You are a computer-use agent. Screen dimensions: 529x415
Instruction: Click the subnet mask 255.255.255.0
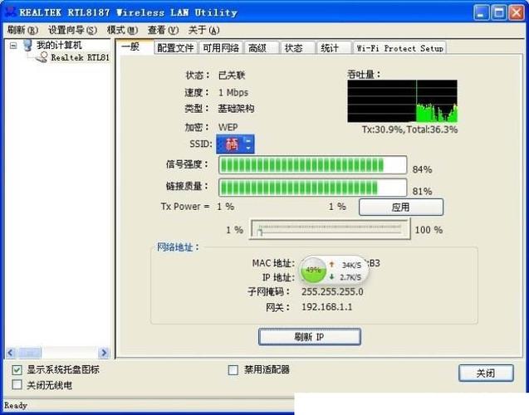click(x=332, y=291)
